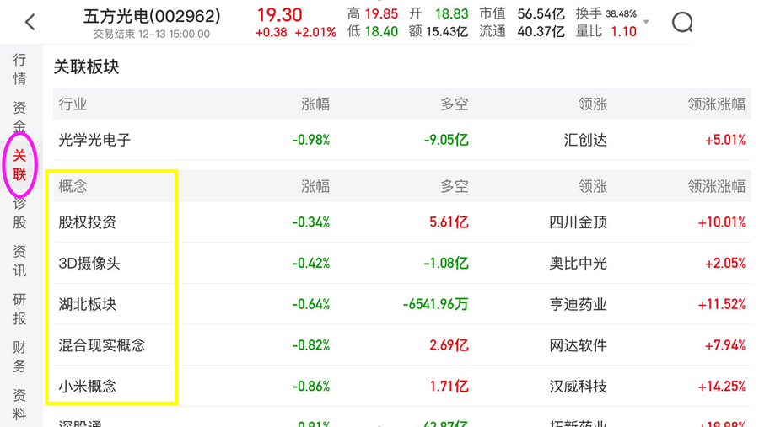Image resolution: width=759 pixels, height=427 pixels.
Task: Open the 股权投资 concept
Action: pyautogui.click(x=87, y=222)
